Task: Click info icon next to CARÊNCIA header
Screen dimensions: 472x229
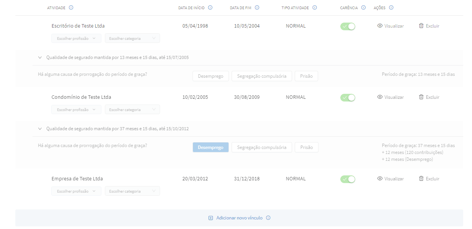Action: (x=364, y=8)
